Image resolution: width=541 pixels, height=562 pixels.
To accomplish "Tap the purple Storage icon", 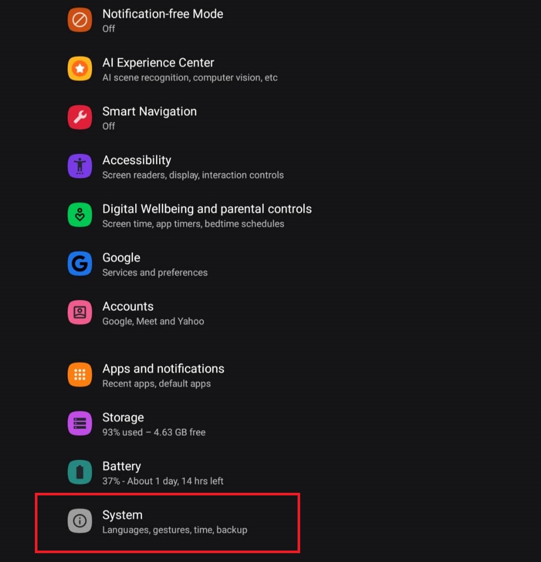I will 80,424.
